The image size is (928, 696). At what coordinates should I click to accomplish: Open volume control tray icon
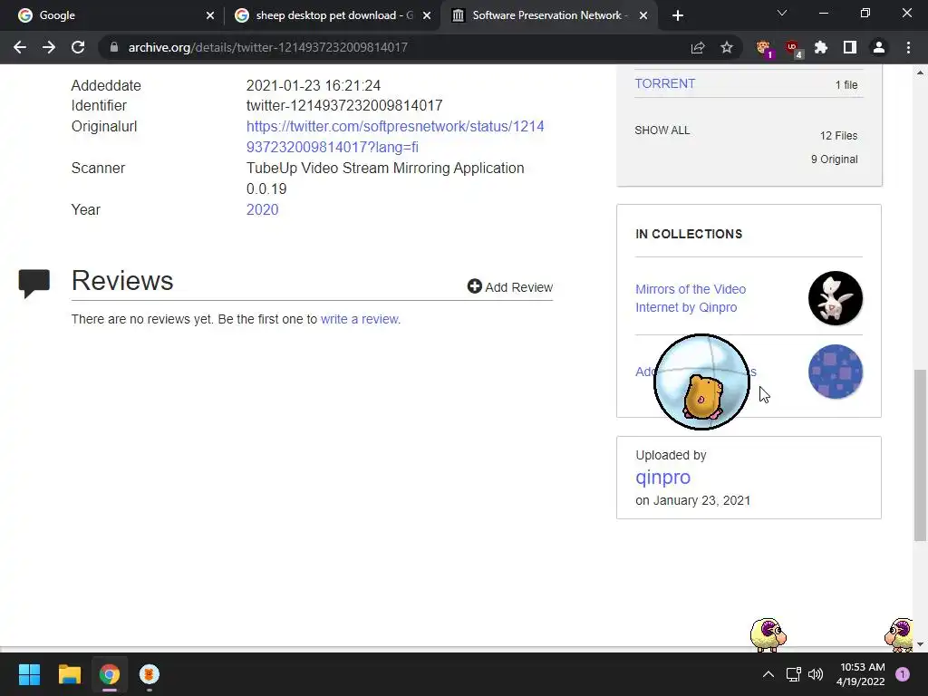[x=816, y=674]
